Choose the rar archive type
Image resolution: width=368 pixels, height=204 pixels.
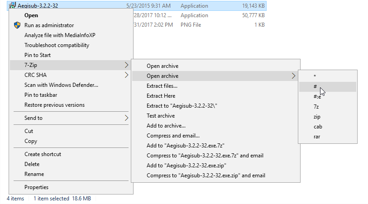[x=317, y=137]
